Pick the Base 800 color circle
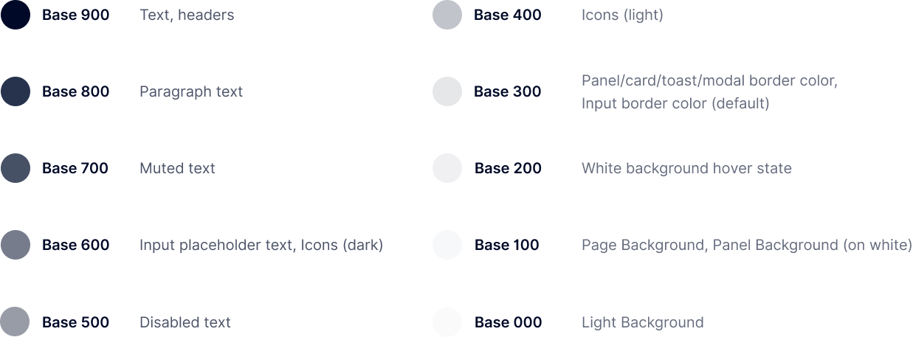Image resolution: width=913 pixels, height=337 pixels. tap(15, 91)
